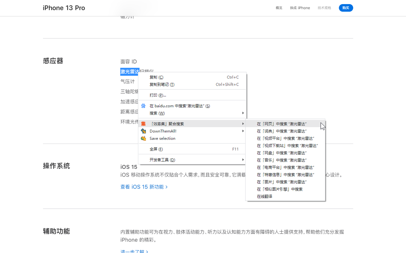Screen dimensions: 406x253
Task: Open the 换成 iPhone nav link
Action: (x=300, y=8)
